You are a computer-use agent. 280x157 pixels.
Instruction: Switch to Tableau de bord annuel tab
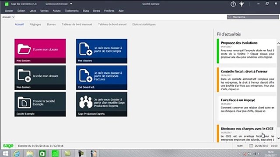tap(112, 24)
